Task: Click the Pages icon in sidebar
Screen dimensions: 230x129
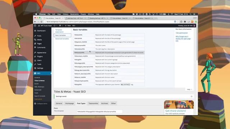Action: (x=35, y=44)
